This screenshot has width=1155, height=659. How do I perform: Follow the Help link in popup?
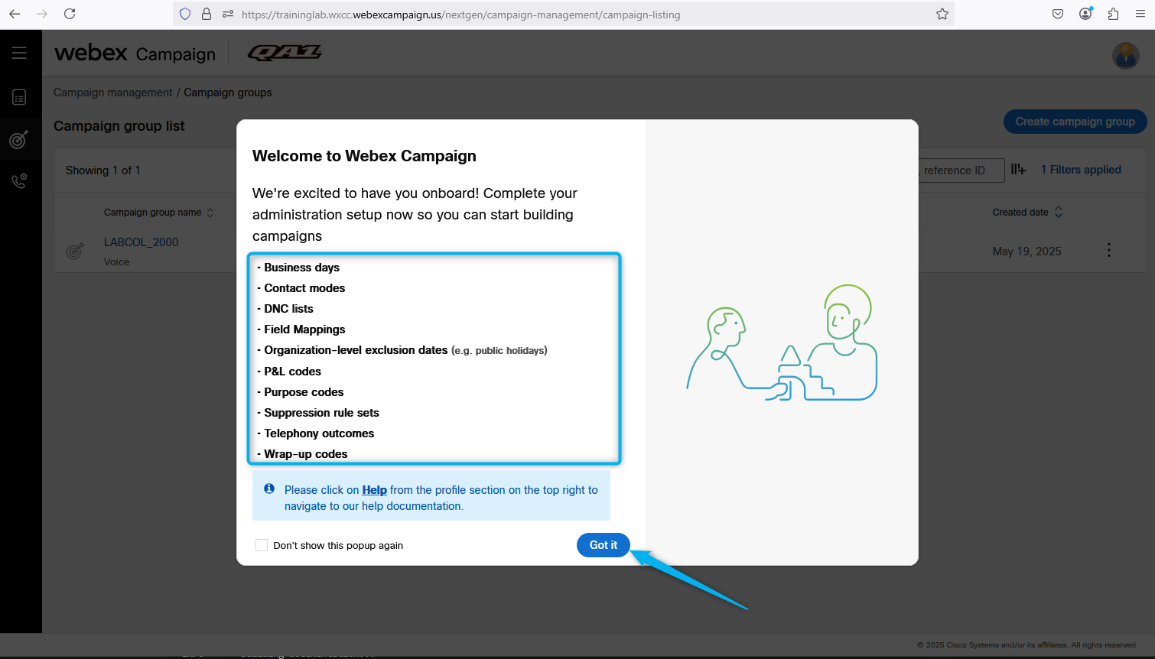374,490
